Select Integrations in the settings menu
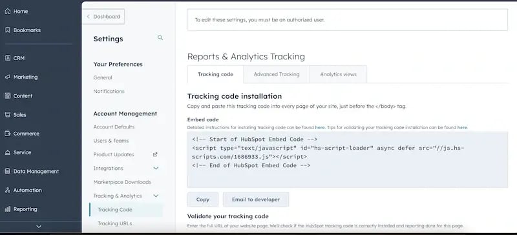517x235 pixels. (x=108, y=168)
